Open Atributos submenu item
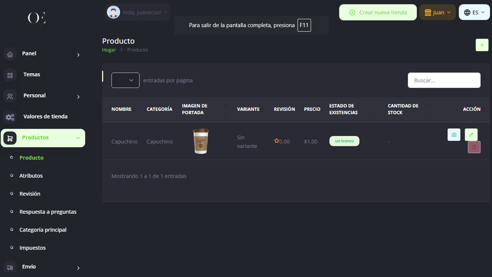The height and width of the screenshot is (277, 492). [31, 176]
